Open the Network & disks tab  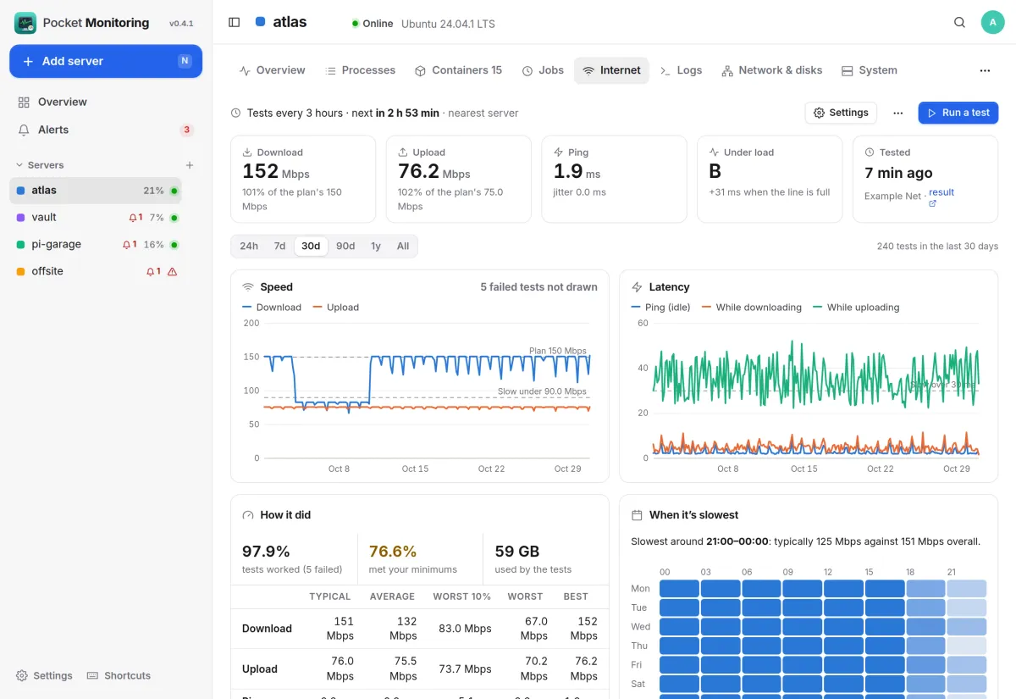(771, 70)
